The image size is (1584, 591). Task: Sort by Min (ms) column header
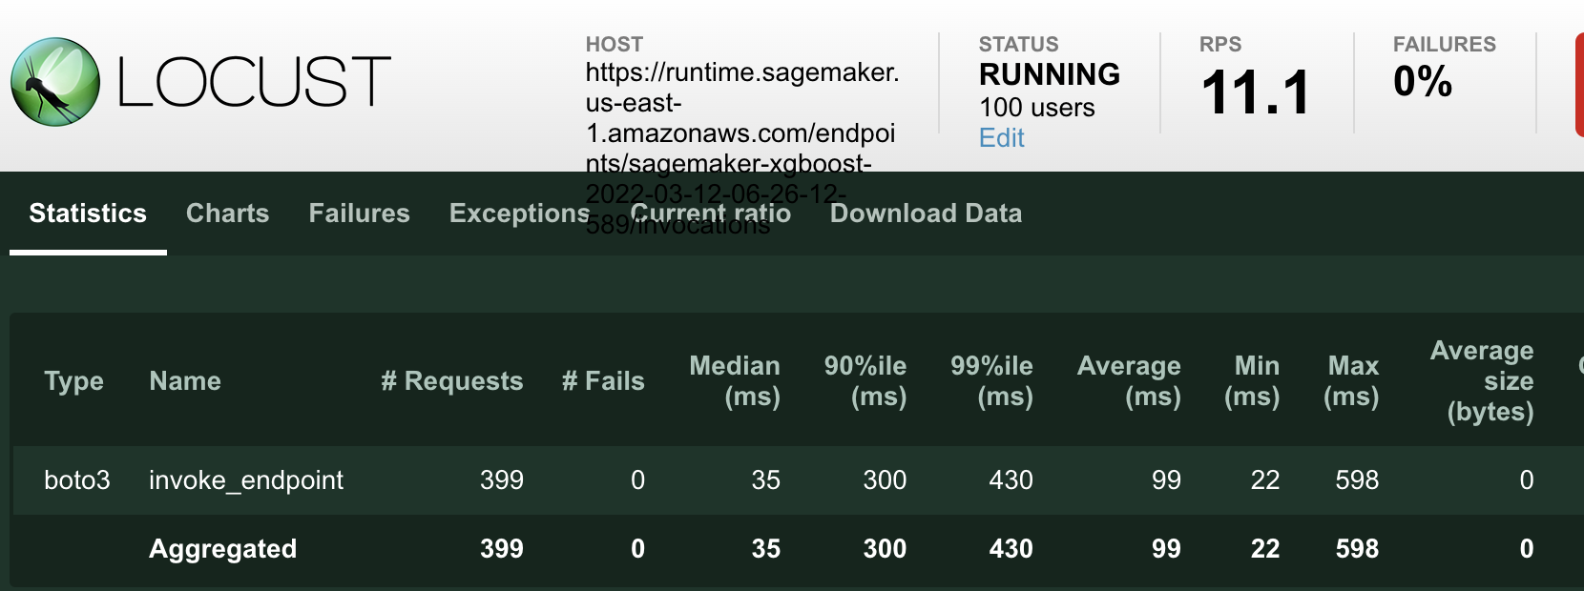point(1252,381)
